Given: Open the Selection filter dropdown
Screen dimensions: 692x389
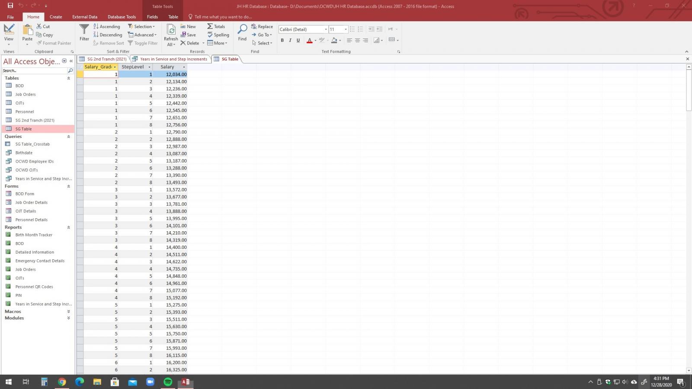Looking at the screenshot, I should pos(141,26).
